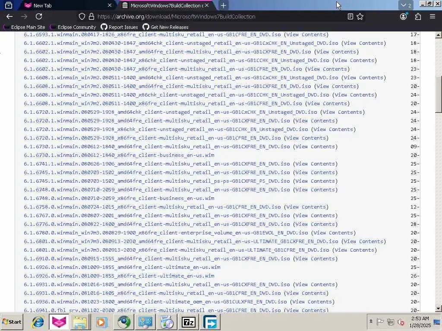Download 6.1.6593.1 x86fre multisku DVD.iso
Viewport: 442px width, 331px height.
point(152,34)
